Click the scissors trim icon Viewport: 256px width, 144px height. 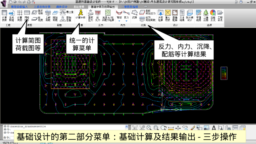click(x=135, y=128)
